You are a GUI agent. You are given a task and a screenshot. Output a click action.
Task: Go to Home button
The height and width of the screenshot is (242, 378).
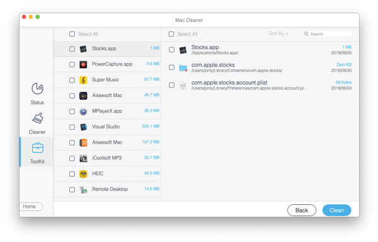tap(31, 207)
